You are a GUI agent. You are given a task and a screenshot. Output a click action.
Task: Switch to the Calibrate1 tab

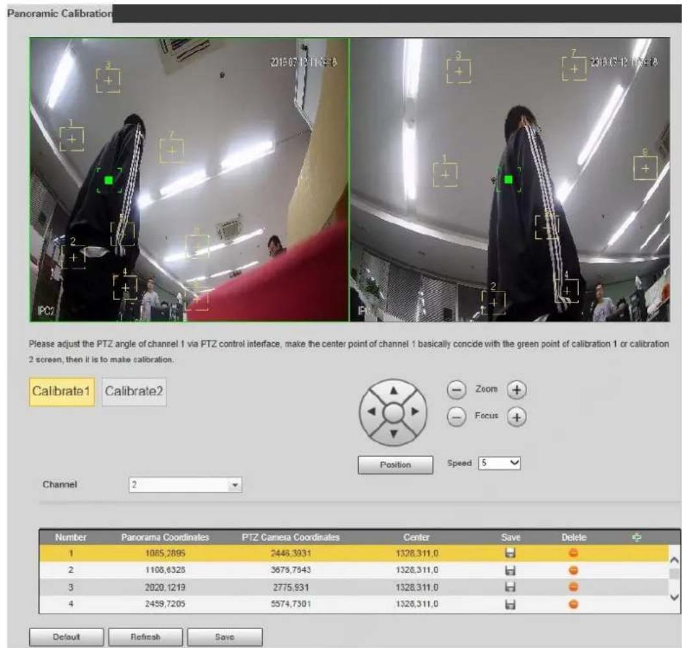(x=62, y=392)
